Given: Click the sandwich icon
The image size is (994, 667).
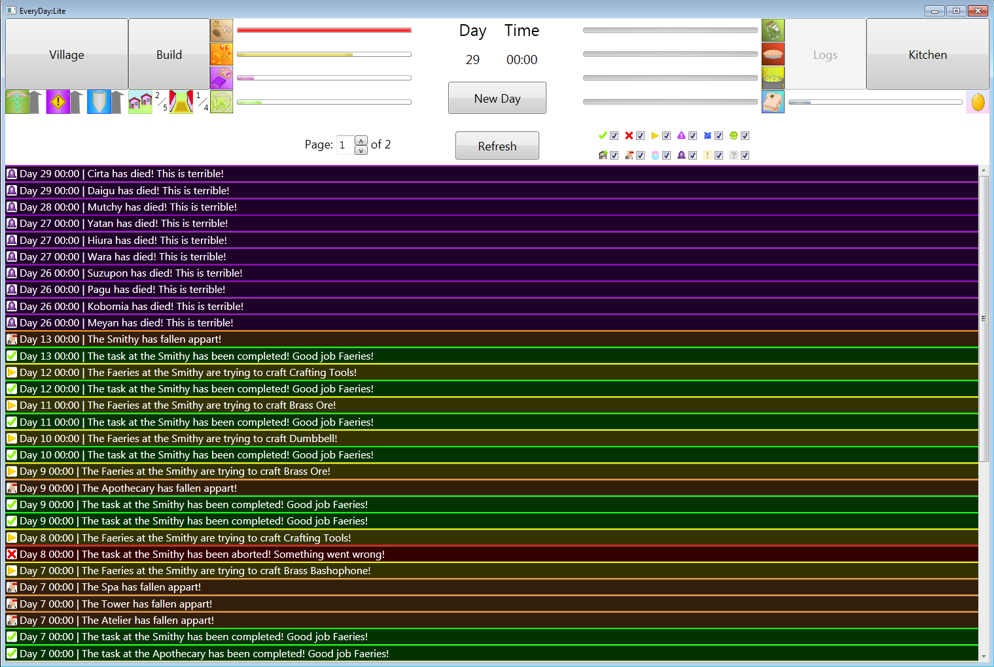Looking at the screenshot, I should point(773,102).
